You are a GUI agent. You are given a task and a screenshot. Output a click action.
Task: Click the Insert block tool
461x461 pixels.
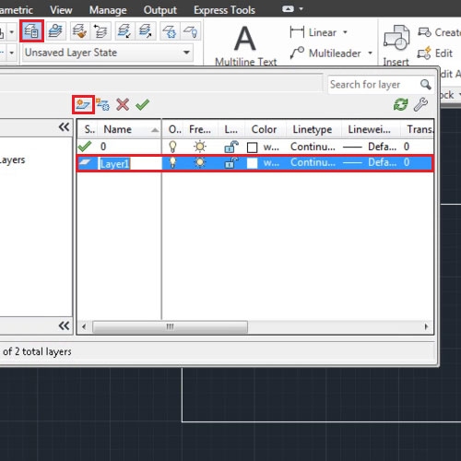pos(396,45)
